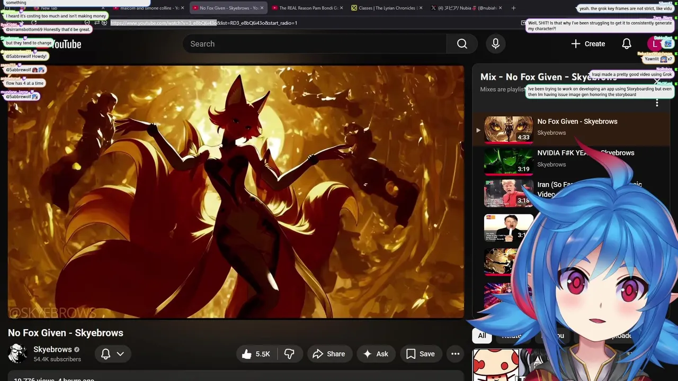Viewport: 678px width, 381px height.
Task: Click the YouTube search magnifier button
Action: (462, 44)
